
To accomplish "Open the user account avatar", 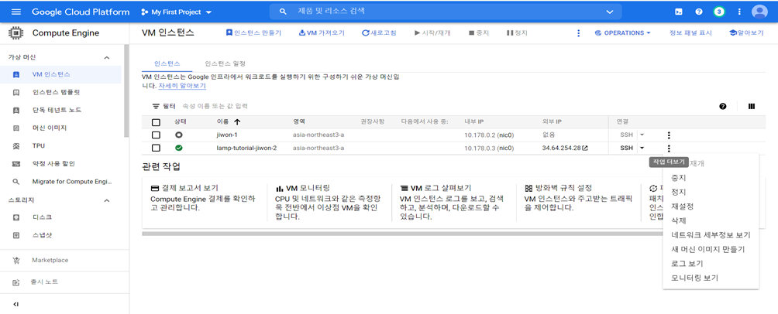I will click(759, 12).
